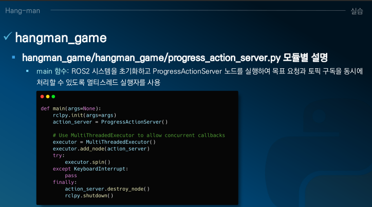Click 'executor = MultiThreadedExecutor()' line
The height and width of the screenshot is (207, 372).
click(x=104, y=142)
